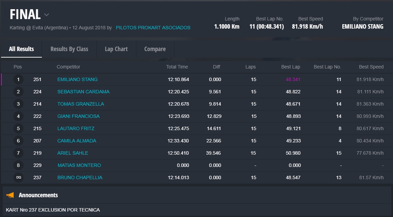Open competitor SEBASTIAN CARDAMA
This screenshot has height=217, width=393.
83,92
